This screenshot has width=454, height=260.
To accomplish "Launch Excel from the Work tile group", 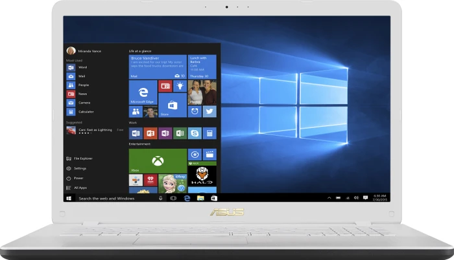I will click(180, 133).
